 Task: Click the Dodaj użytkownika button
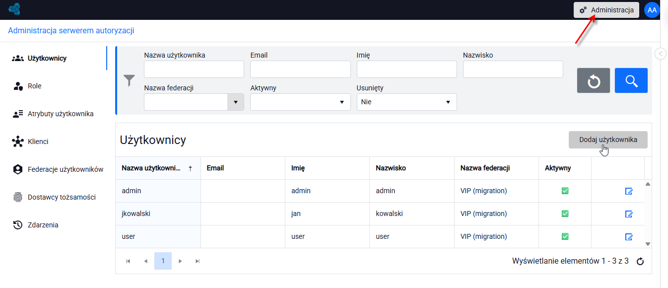pyautogui.click(x=608, y=140)
